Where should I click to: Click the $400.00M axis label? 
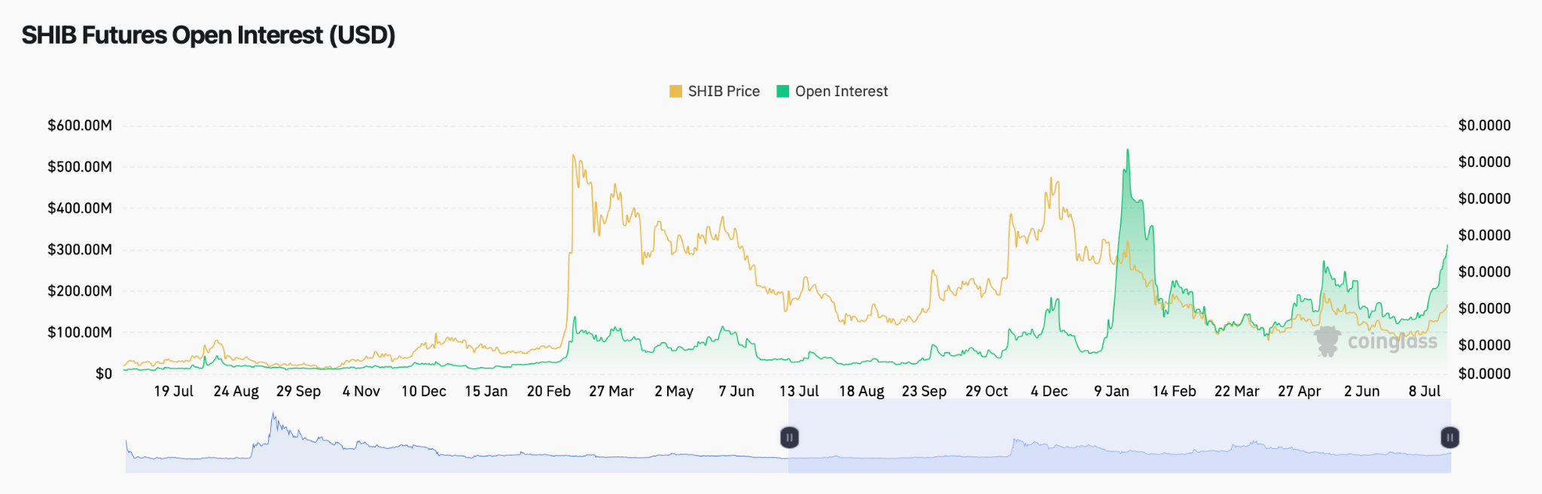80,208
